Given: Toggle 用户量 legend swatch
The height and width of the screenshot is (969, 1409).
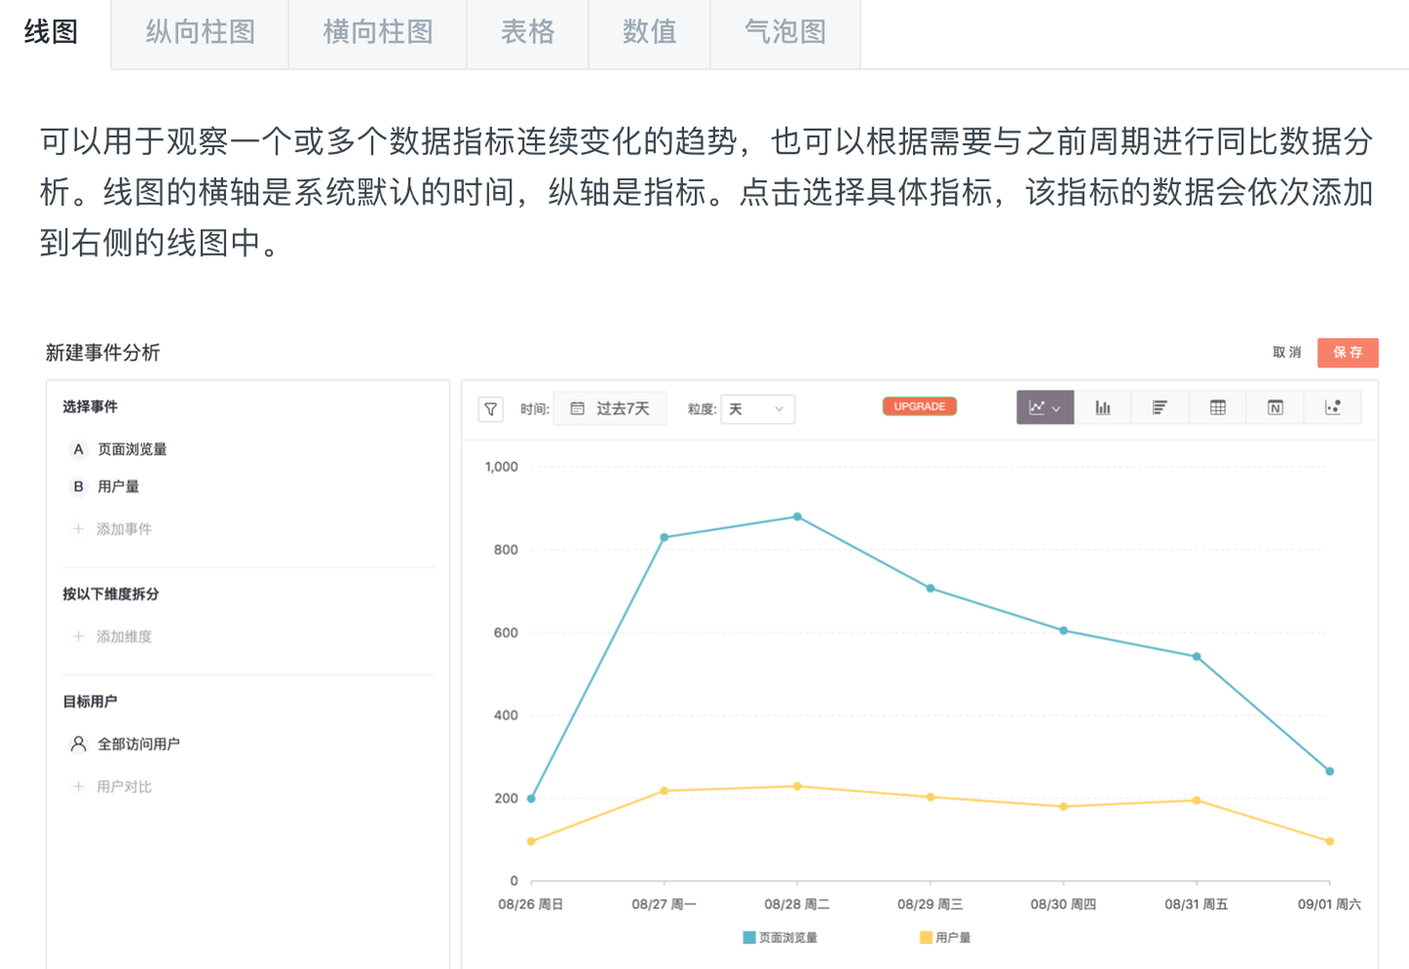Looking at the screenshot, I should point(926,938).
